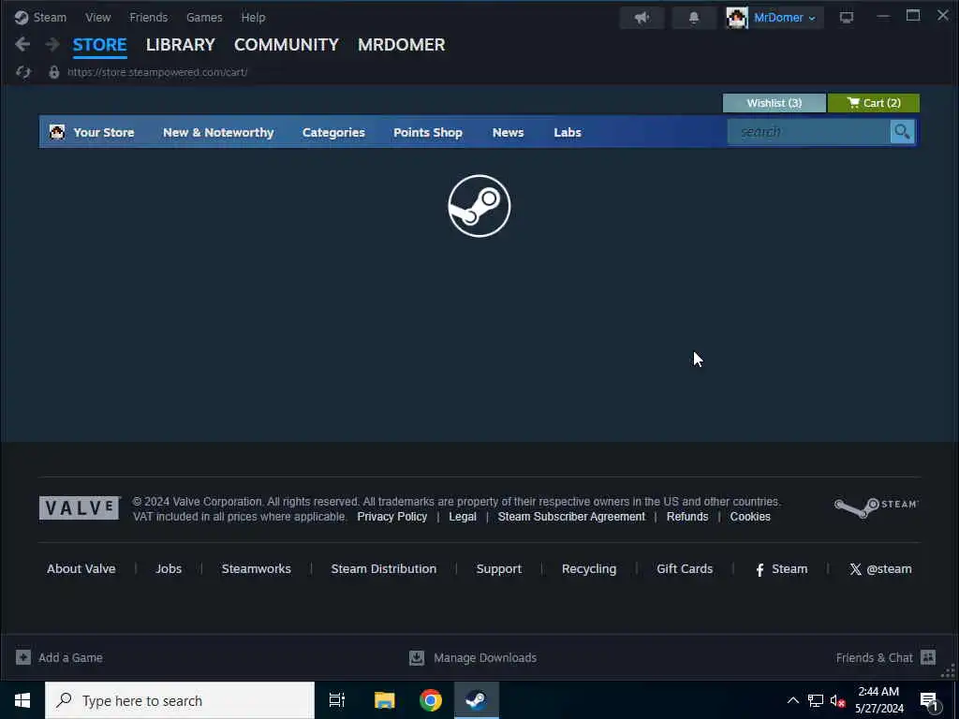Open the @steam X account link
Viewport: 959px width, 719px height.
880,569
